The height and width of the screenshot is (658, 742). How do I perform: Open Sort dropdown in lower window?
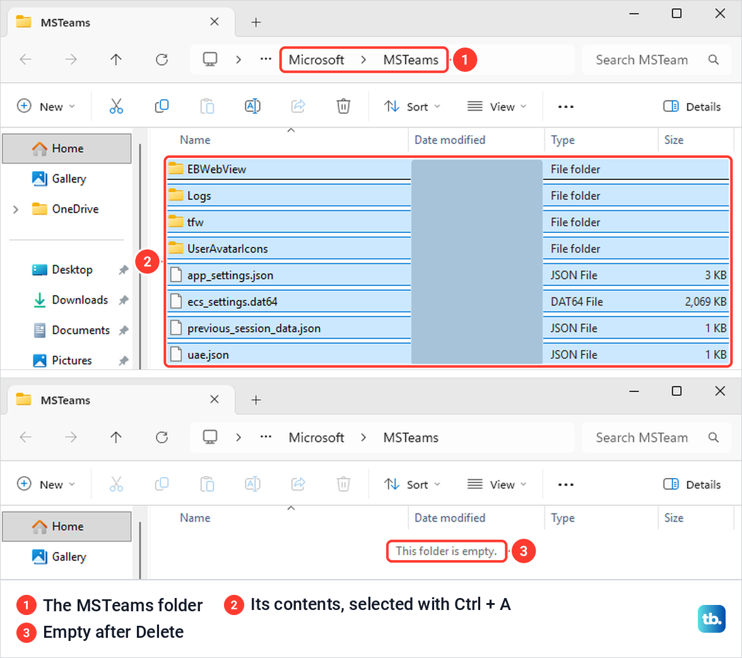click(412, 484)
